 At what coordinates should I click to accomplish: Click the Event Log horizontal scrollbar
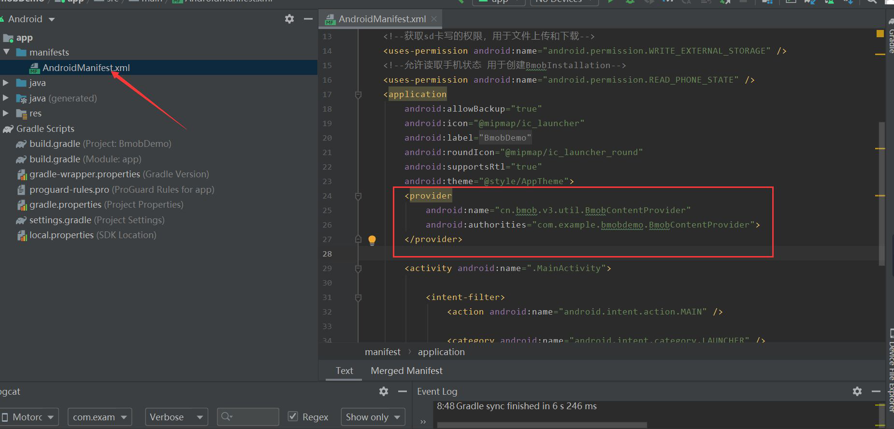tap(542, 425)
